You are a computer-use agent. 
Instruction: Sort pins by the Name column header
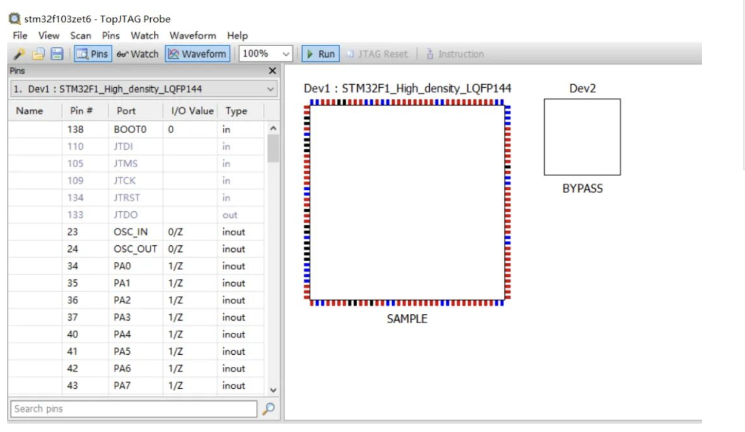(35, 111)
